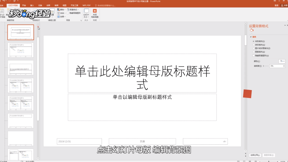The width and height of the screenshot is (288, 162).
Task: Expand the 效果 effects dropdown arrow
Action: tap(65, 17)
